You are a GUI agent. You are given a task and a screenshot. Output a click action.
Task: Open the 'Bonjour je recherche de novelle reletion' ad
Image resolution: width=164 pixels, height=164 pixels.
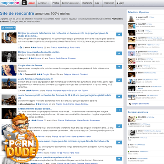(39, 52)
